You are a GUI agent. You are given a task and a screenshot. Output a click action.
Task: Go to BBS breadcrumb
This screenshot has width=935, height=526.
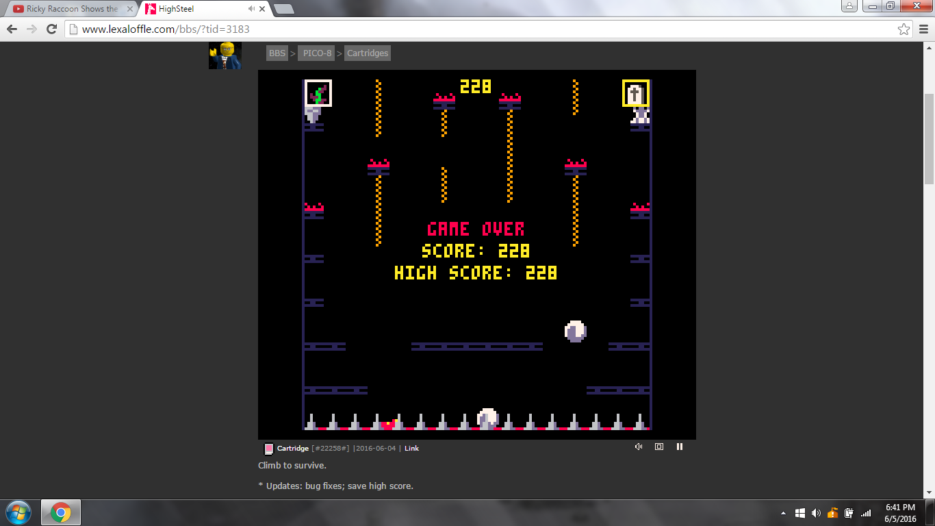(277, 53)
